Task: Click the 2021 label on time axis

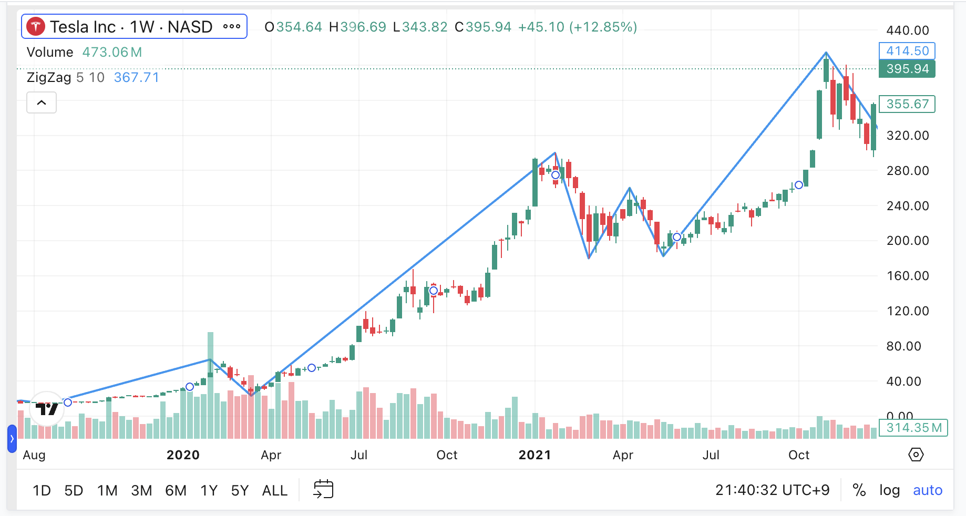Action: (535, 455)
